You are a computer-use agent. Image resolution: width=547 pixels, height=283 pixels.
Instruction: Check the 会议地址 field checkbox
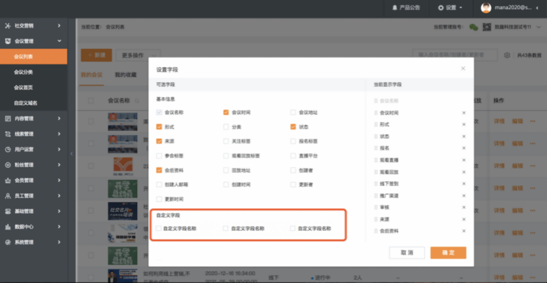coord(293,113)
